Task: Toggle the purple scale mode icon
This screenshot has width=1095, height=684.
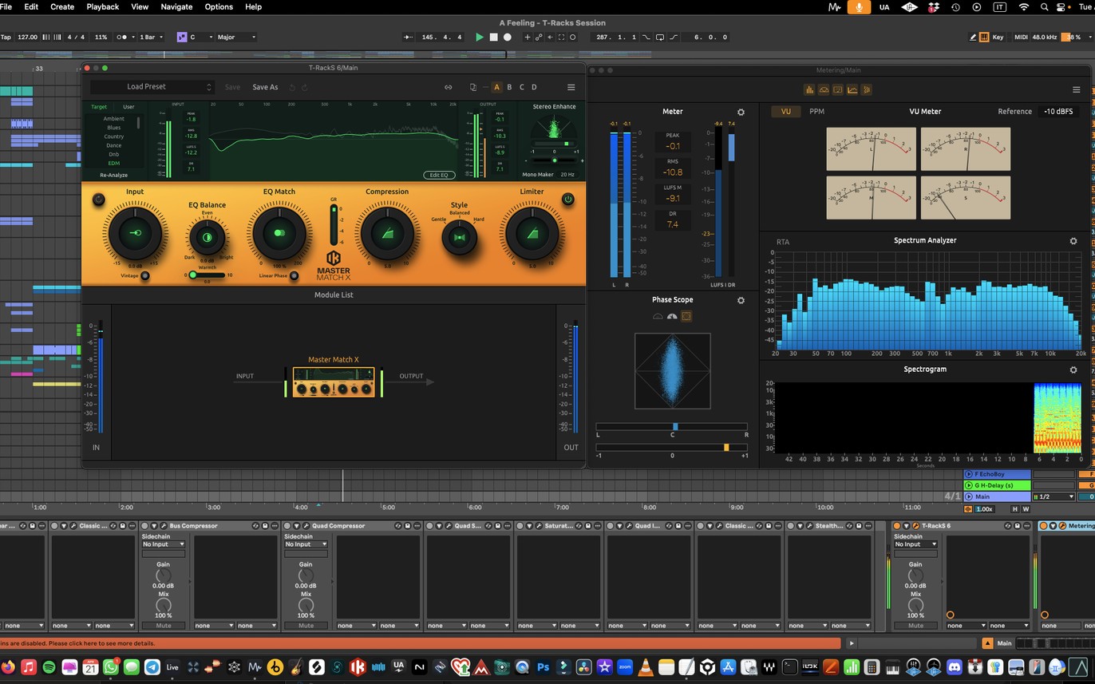Action: click(181, 37)
